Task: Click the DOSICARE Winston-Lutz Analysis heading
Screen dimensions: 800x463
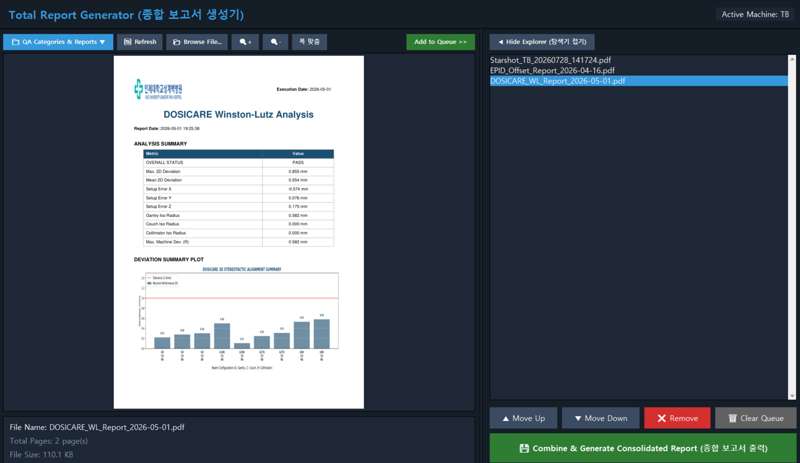Action: [x=238, y=114]
